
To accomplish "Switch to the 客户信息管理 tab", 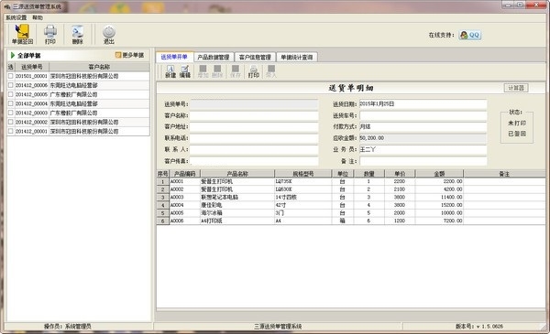I will 255,57.
